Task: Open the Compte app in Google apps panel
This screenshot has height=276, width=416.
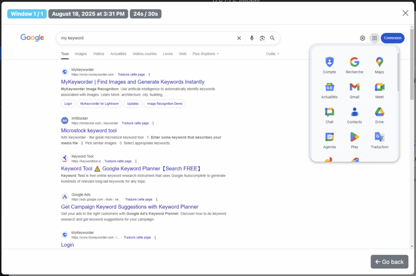Action: pos(329,65)
